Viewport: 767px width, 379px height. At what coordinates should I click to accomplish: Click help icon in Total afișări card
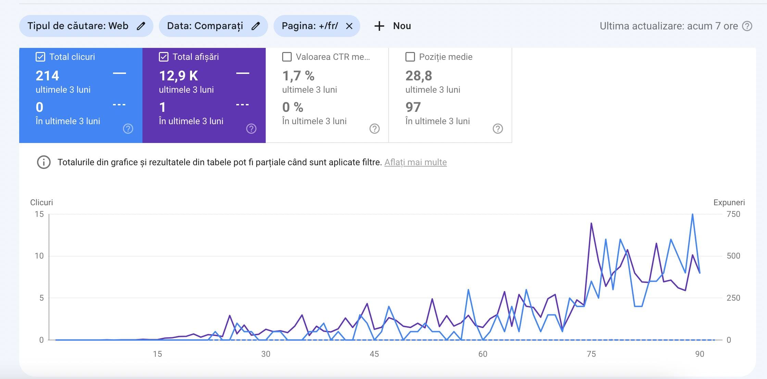pos(251,129)
